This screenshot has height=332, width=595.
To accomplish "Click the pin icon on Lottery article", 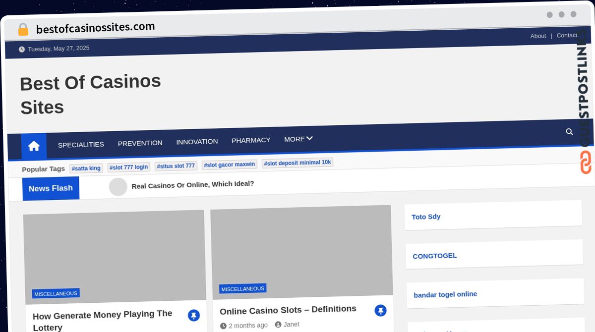I will coord(194,315).
